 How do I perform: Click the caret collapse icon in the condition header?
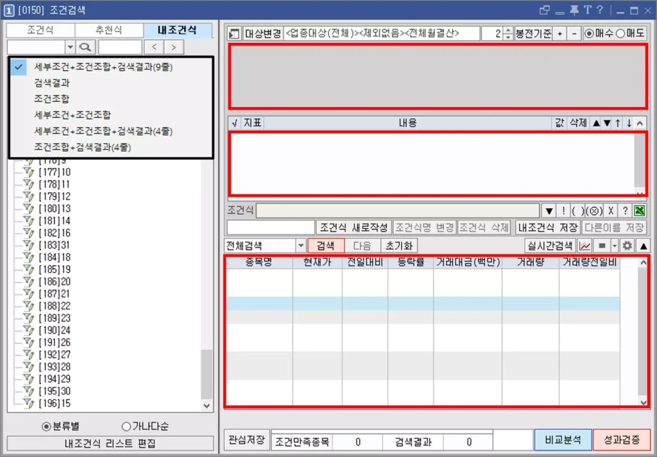(x=640, y=124)
